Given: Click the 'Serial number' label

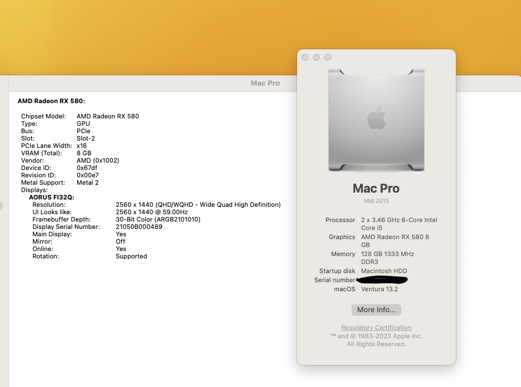Looking at the screenshot, I should coord(334,280).
